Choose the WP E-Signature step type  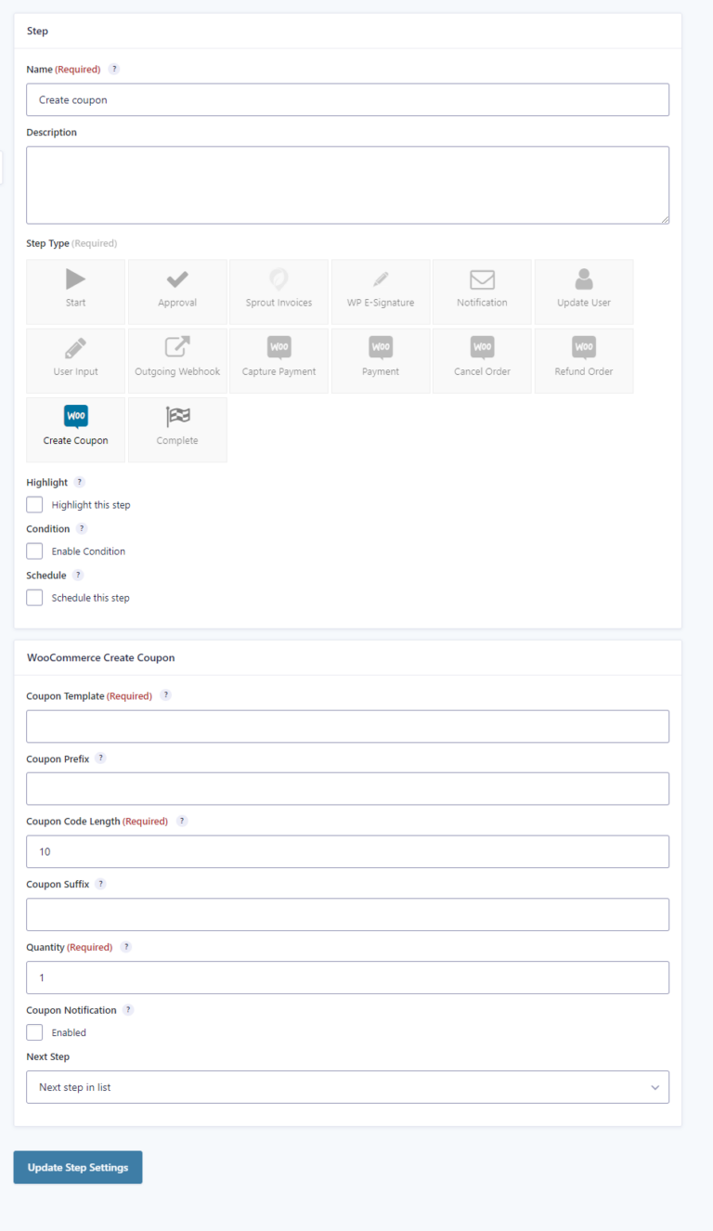tap(381, 292)
